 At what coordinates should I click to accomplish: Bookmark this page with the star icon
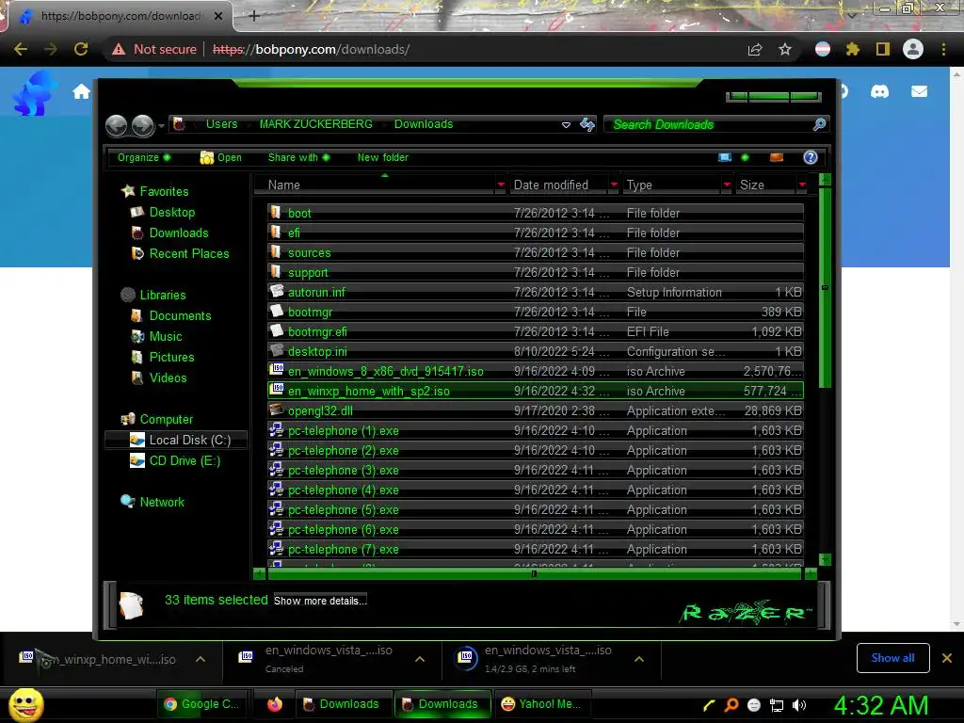pos(785,49)
